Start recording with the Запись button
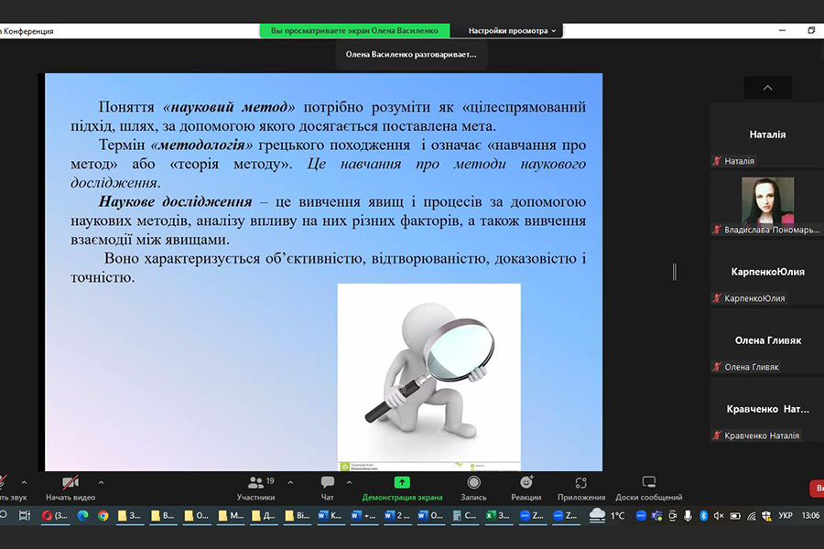 (x=473, y=489)
